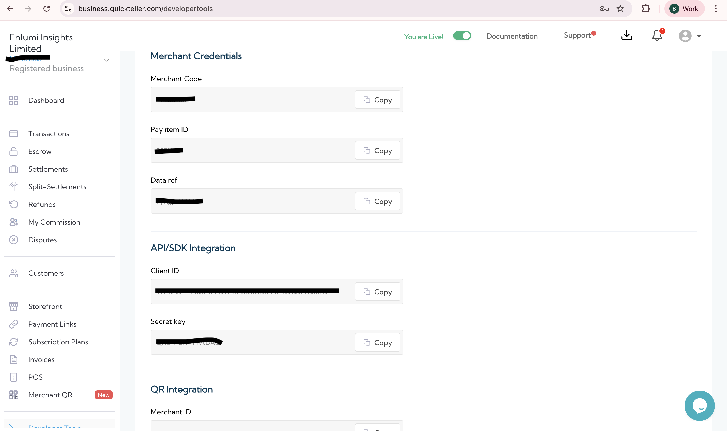727x431 pixels.
Task: Open the Documentation link
Action: [512, 36]
